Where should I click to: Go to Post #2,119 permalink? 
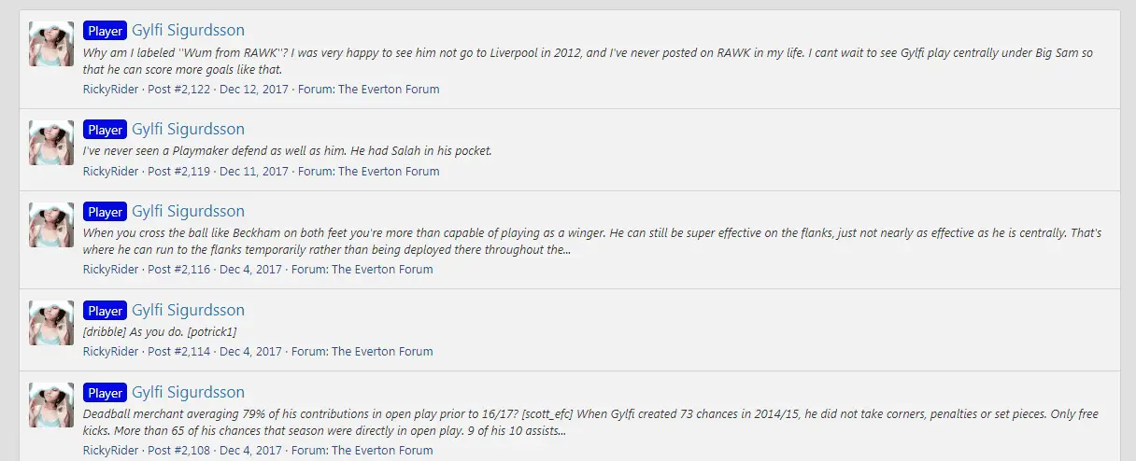(x=178, y=172)
